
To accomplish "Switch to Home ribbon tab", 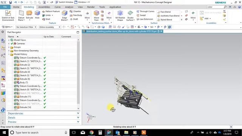I will coord(16,7).
